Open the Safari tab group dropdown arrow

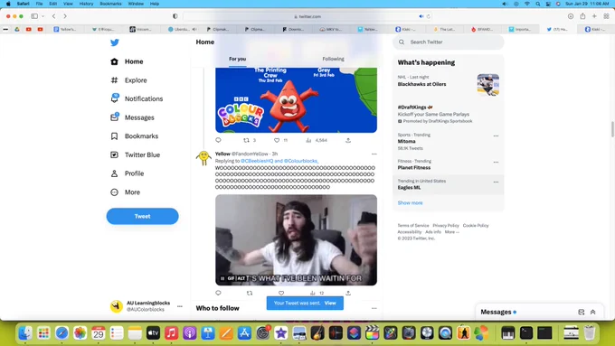43,16
